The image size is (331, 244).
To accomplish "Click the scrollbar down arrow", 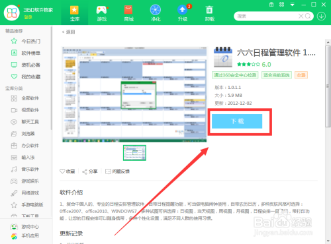I will point(328,241).
